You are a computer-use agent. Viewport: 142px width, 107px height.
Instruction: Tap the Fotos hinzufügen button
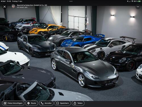click(x=13, y=103)
